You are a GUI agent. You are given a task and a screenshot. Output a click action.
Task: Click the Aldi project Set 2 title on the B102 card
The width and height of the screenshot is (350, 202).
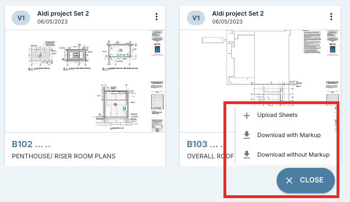(x=63, y=13)
